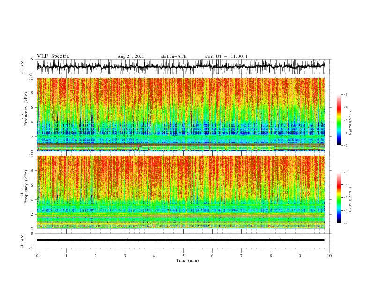This screenshot has height=287, width=371.
Task: Click time axis tick label "0"
Action: click(37, 256)
